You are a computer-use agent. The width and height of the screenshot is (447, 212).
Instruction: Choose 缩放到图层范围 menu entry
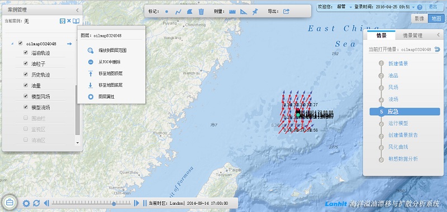click(x=112, y=50)
